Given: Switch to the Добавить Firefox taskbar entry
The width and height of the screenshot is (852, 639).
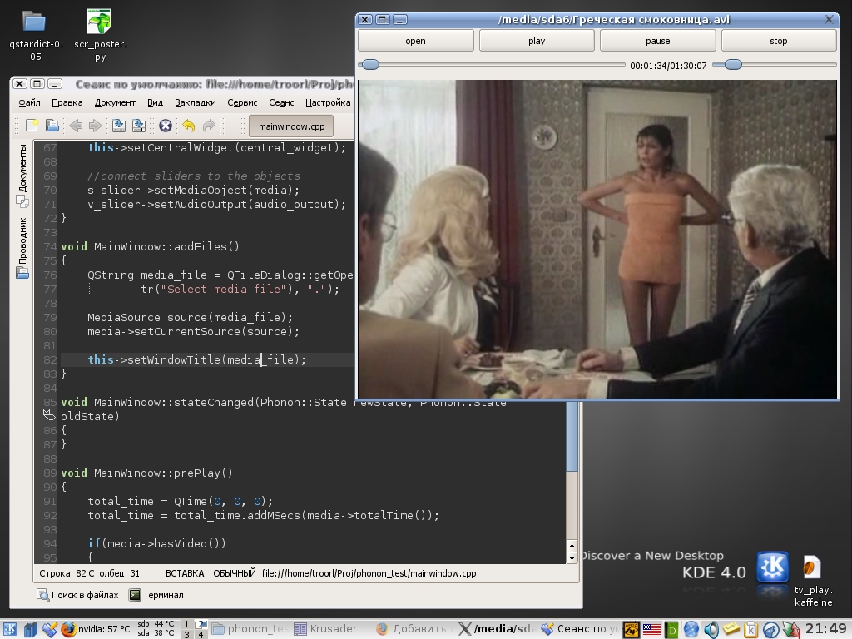Looking at the screenshot, I should point(414,629).
